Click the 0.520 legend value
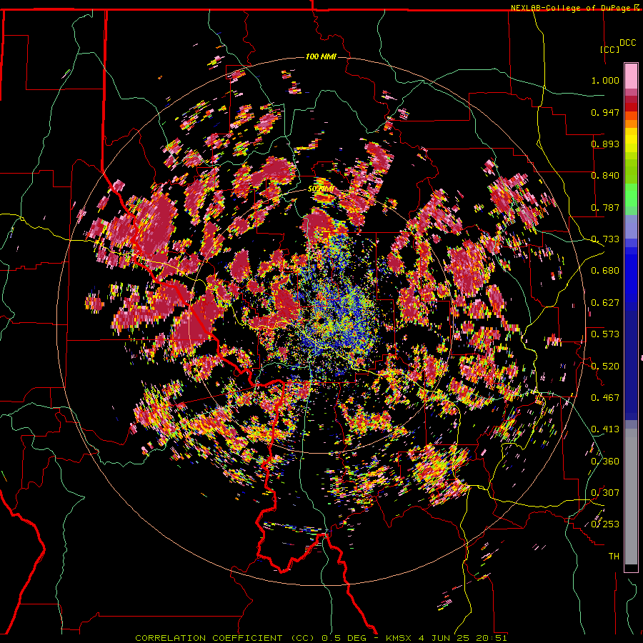The width and height of the screenshot is (643, 643). tap(605, 367)
